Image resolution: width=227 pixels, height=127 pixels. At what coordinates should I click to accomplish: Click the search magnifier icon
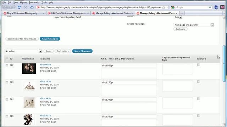[x=210, y=7]
